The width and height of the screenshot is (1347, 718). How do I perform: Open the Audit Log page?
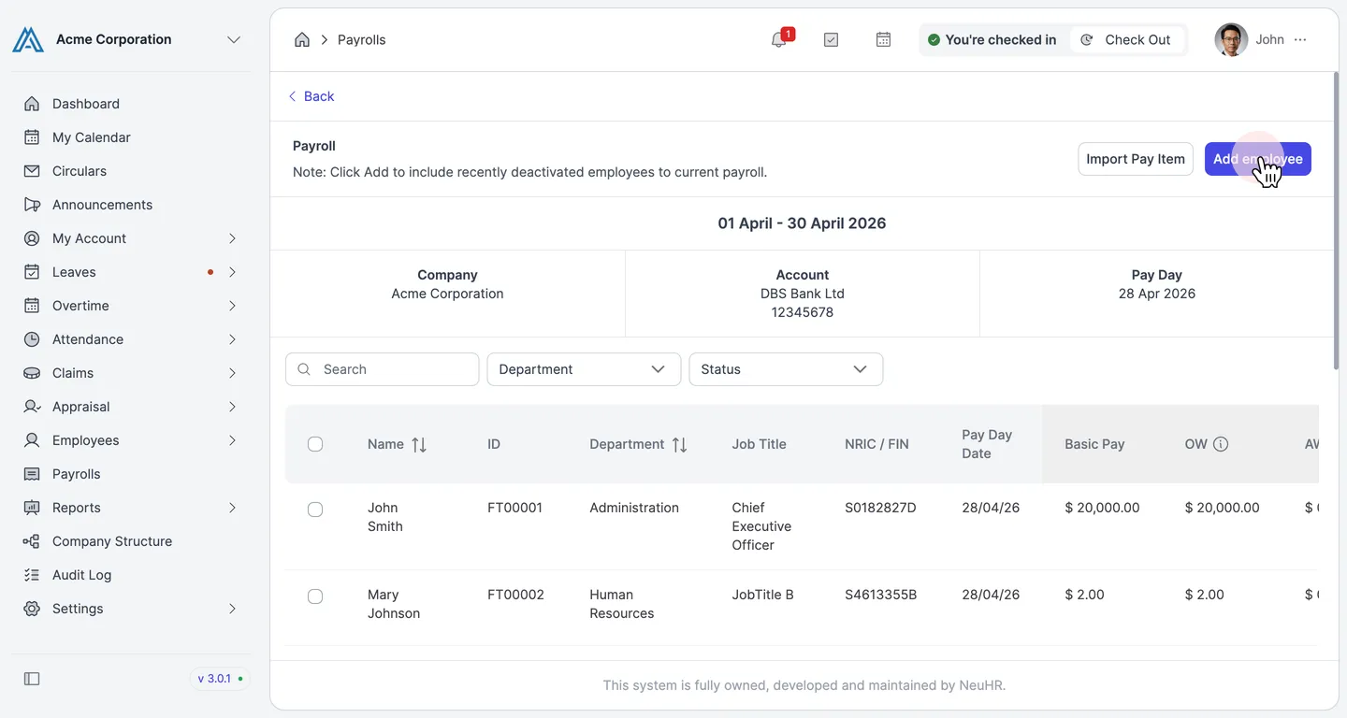click(x=131, y=575)
